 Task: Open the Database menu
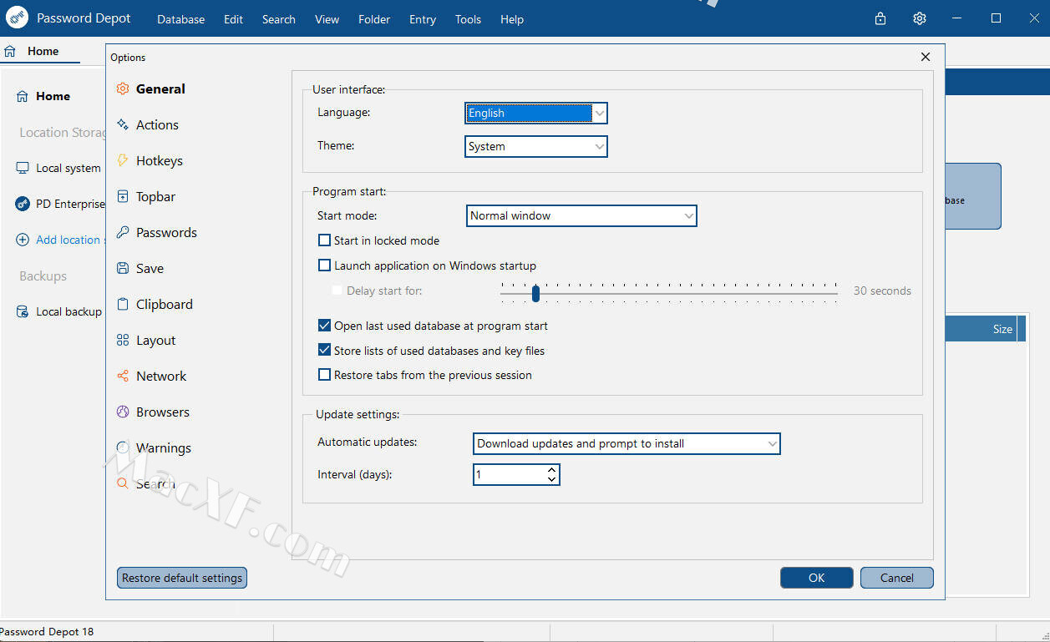click(180, 19)
